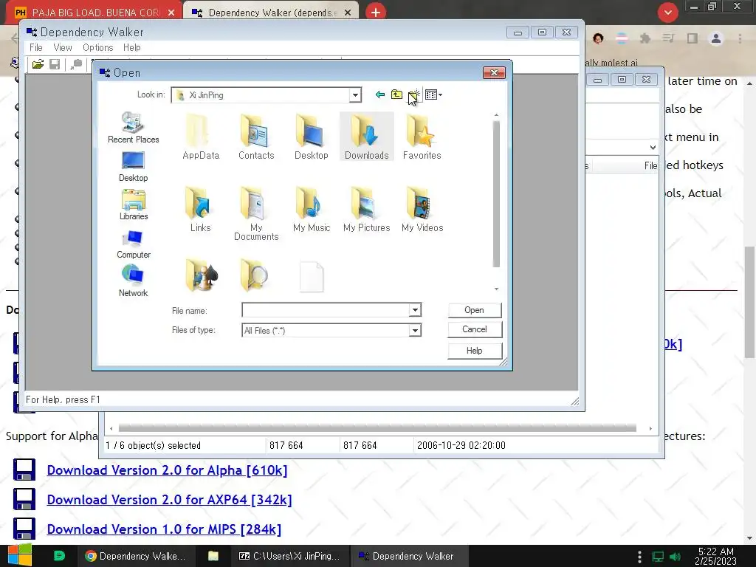Select the blank document file icon
Screen dimensions: 756x567
[311, 277]
